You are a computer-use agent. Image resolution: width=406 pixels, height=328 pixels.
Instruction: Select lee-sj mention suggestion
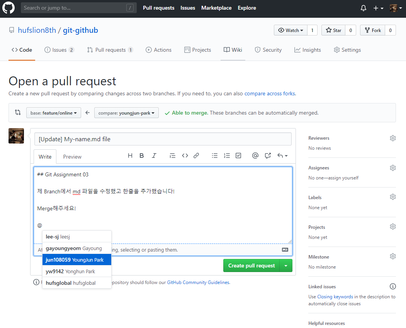(77, 237)
